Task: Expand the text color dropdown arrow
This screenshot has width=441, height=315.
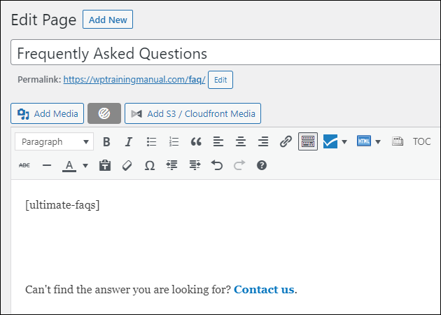Action: pos(85,166)
